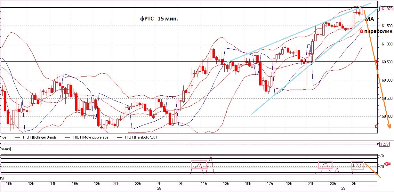Image resolution: width=394 pixels, height=192 pixels.
Task: Select the 13h time axis label
Action: (x=226, y=184)
